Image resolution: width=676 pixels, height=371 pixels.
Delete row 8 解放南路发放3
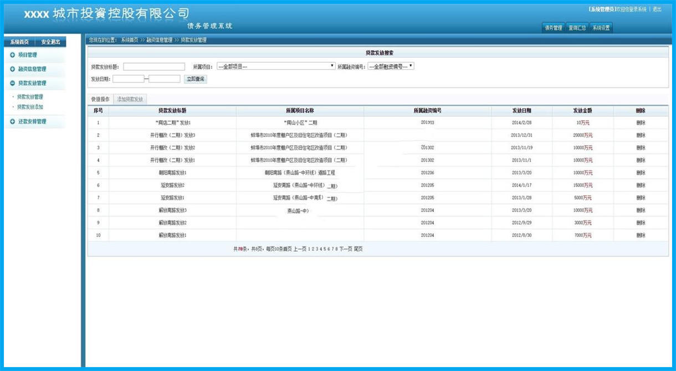pyautogui.click(x=641, y=210)
